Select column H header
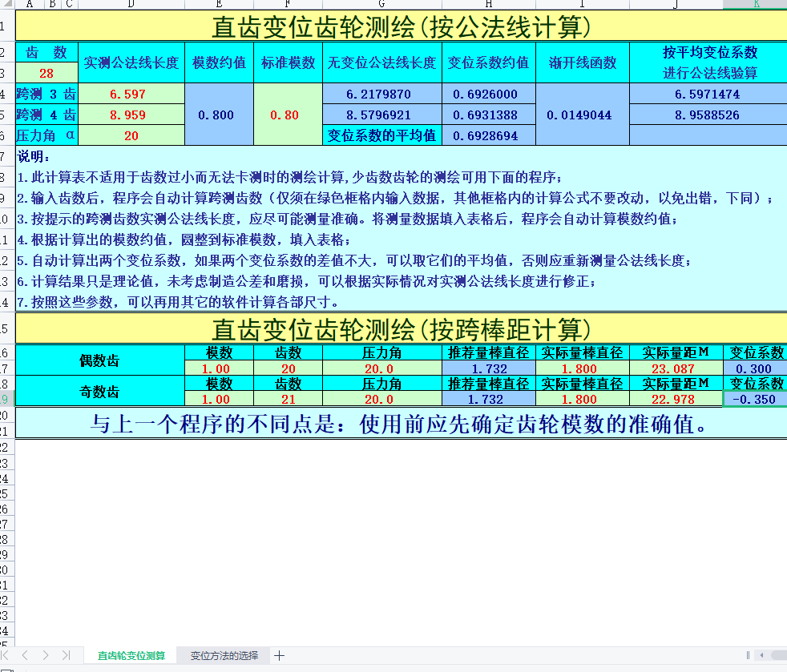The image size is (787, 672). coord(489,4)
